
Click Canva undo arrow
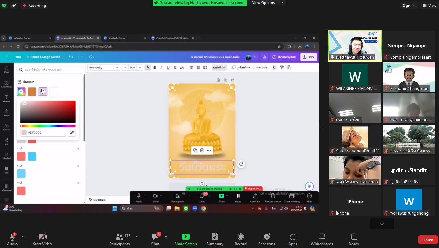click(x=71, y=57)
